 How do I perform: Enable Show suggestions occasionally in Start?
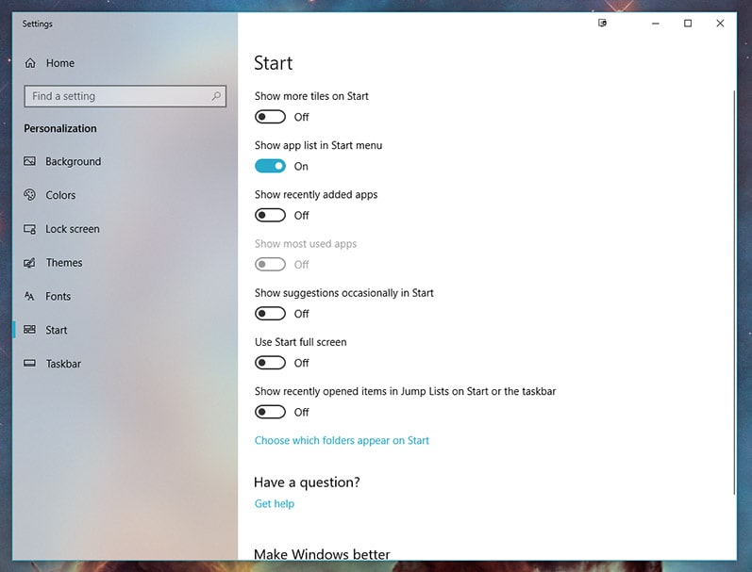270,314
